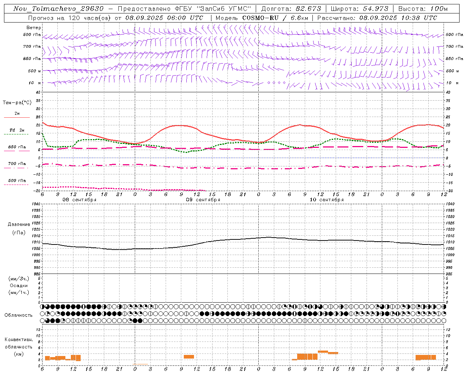
Task: Click the 'Облачность' cloud cover row label
Action: [19, 315]
